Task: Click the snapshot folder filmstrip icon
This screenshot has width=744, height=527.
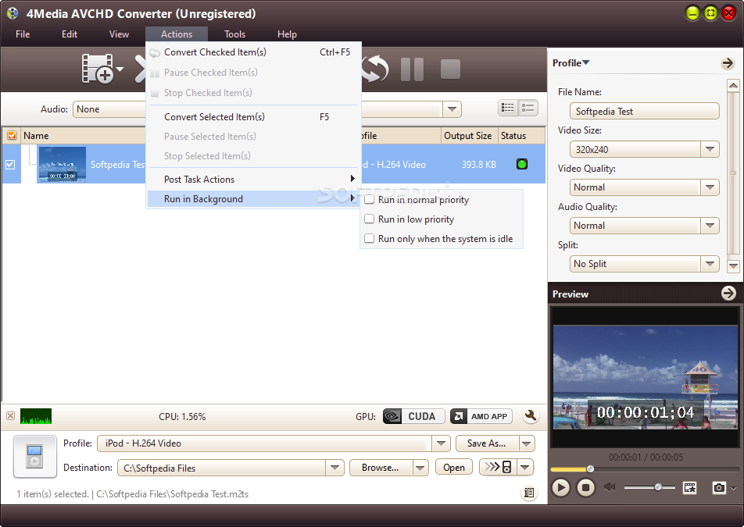Action: pos(689,487)
